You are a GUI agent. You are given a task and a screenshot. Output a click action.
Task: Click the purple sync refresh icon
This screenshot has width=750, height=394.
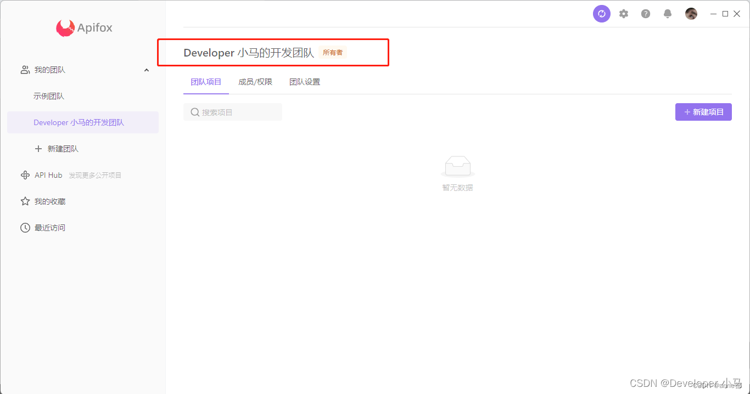coord(602,14)
